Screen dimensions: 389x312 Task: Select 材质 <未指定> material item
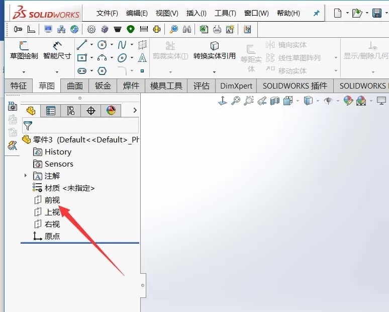pos(63,188)
